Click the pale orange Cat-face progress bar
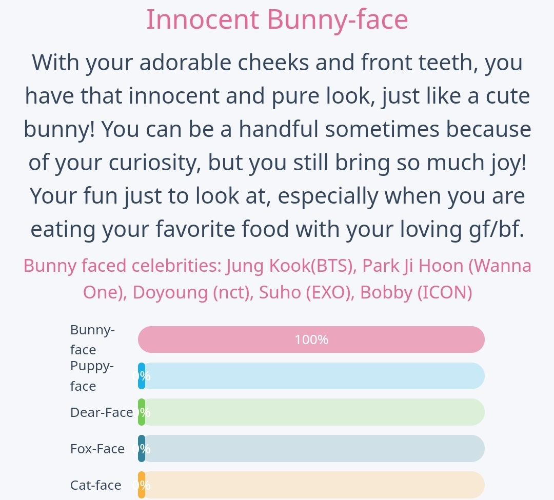Viewport: 554px width, 500px height. [313, 485]
